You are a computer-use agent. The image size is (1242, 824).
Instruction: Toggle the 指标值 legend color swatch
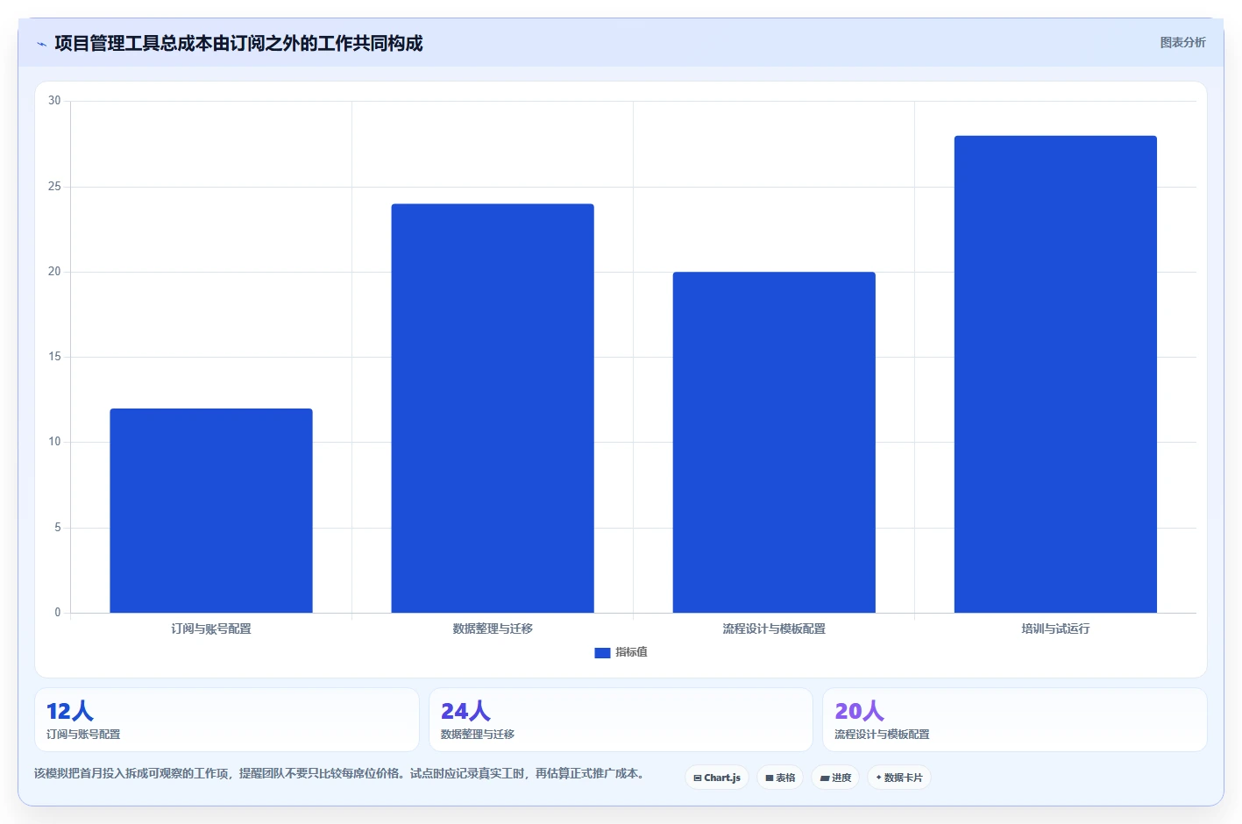point(602,652)
